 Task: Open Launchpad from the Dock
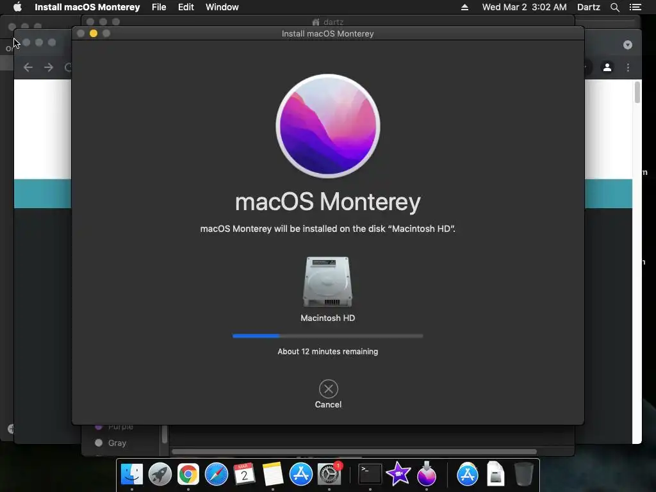point(160,474)
